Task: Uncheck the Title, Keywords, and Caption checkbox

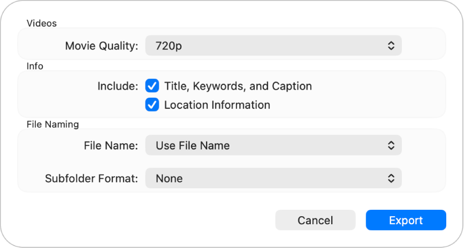Action: 153,86
